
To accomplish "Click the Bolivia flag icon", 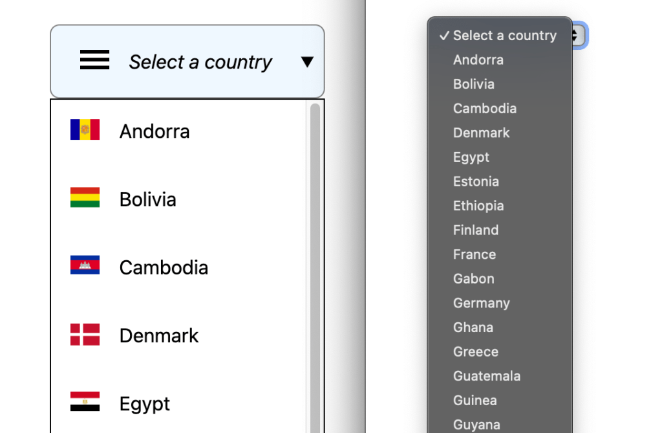I will [85, 198].
